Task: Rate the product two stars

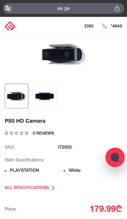Action: pos(11,133)
